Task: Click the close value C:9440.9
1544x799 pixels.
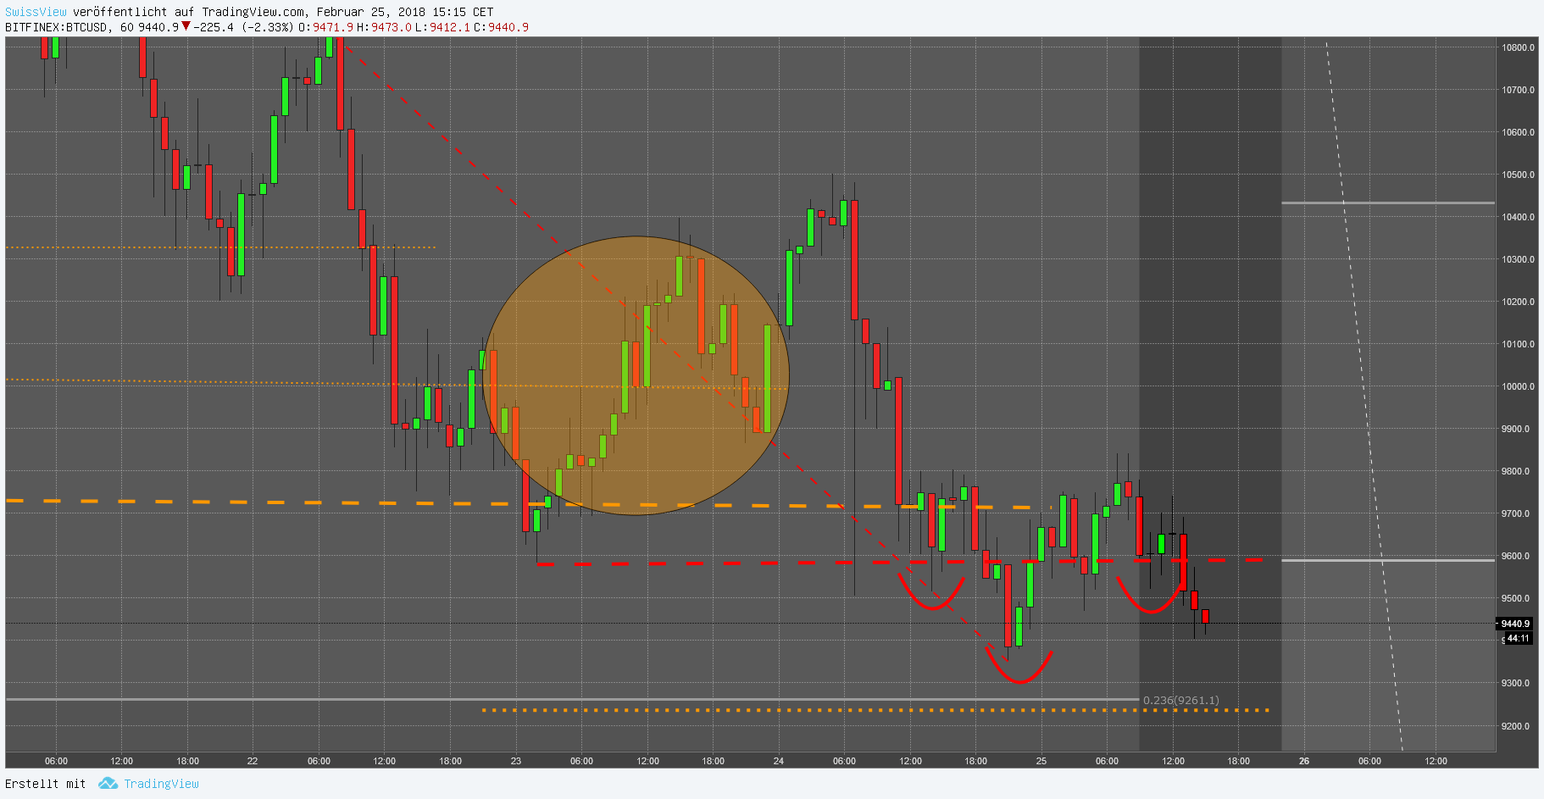Action: point(502,27)
